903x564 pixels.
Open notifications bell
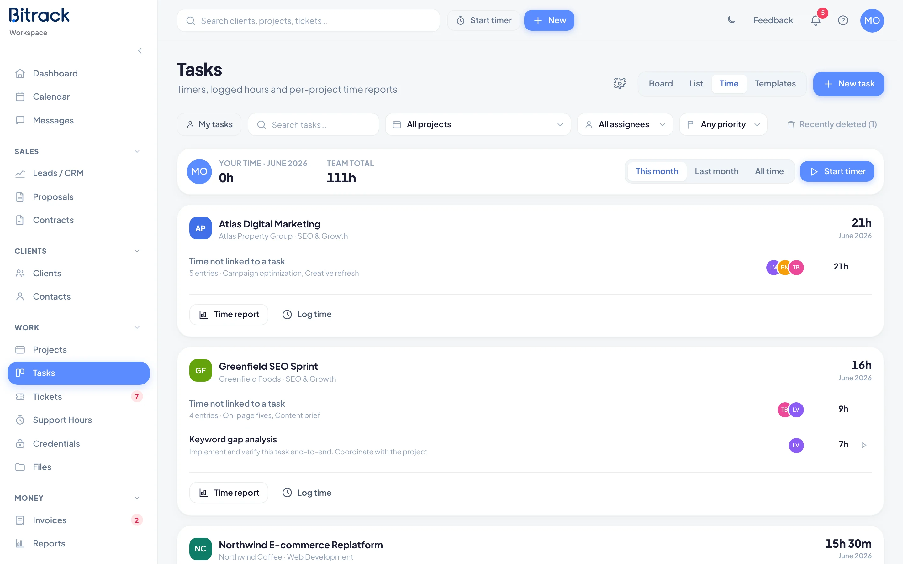pos(816,20)
